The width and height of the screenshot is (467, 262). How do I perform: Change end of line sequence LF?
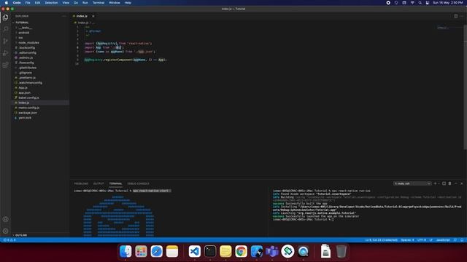431,240
